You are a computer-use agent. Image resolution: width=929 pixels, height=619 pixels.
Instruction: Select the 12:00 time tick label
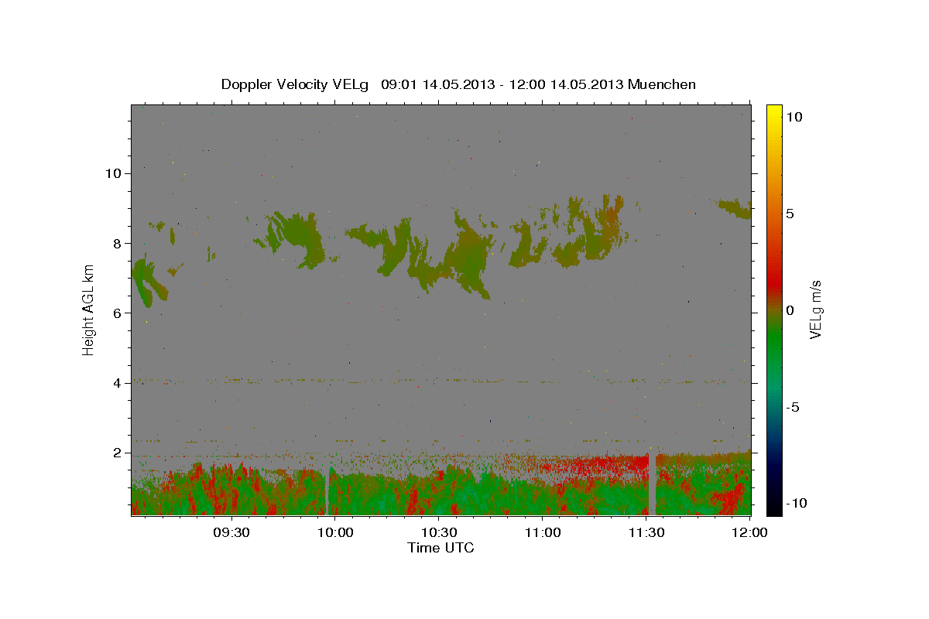click(749, 532)
